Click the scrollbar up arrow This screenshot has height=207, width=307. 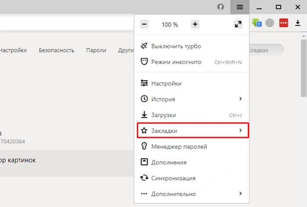(303, 36)
